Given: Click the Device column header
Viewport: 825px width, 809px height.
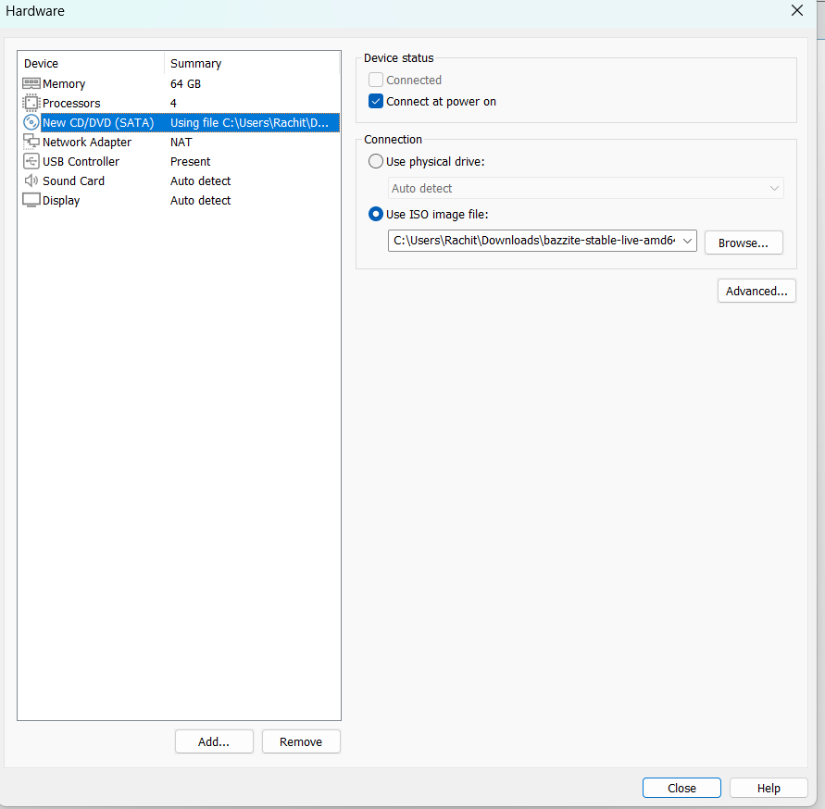Looking at the screenshot, I should point(41,64).
